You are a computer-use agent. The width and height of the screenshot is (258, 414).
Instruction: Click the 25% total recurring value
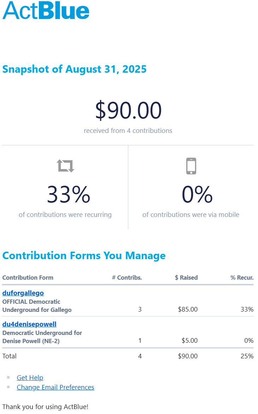tap(247, 356)
